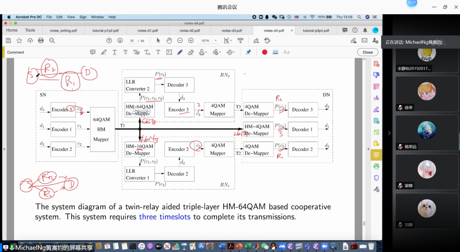The width and height of the screenshot is (460, 252).
Task: Select the sticky note comment tool
Action: (x=93, y=52)
